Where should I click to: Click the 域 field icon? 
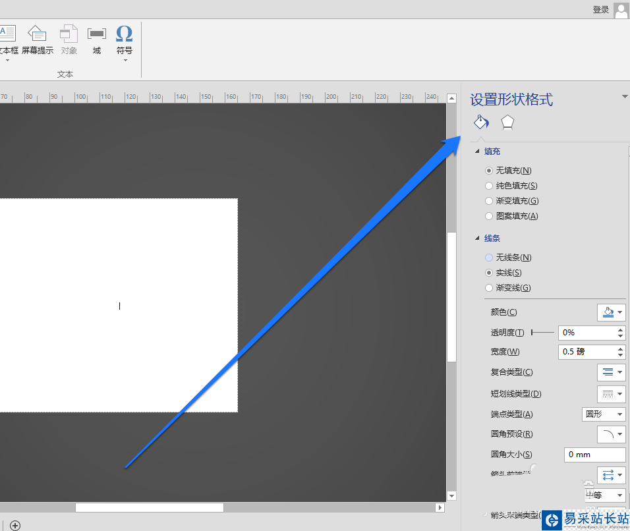(x=97, y=34)
